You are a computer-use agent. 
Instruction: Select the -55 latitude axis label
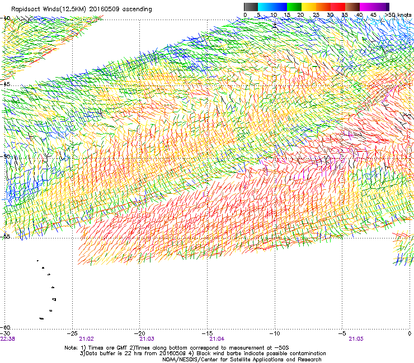[5, 237]
